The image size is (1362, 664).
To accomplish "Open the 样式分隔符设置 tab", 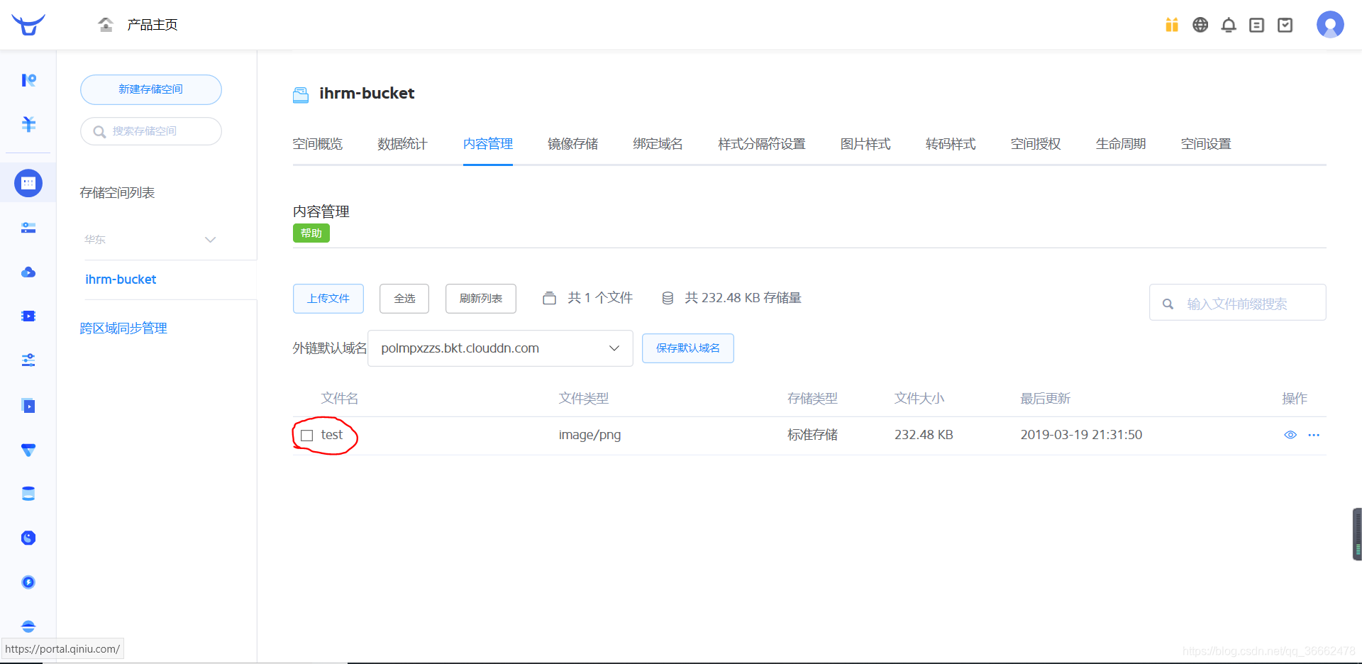I will click(762, 144).
